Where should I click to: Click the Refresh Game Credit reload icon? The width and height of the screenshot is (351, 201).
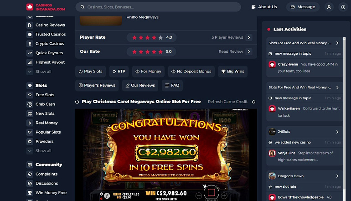tap(253, 102)
